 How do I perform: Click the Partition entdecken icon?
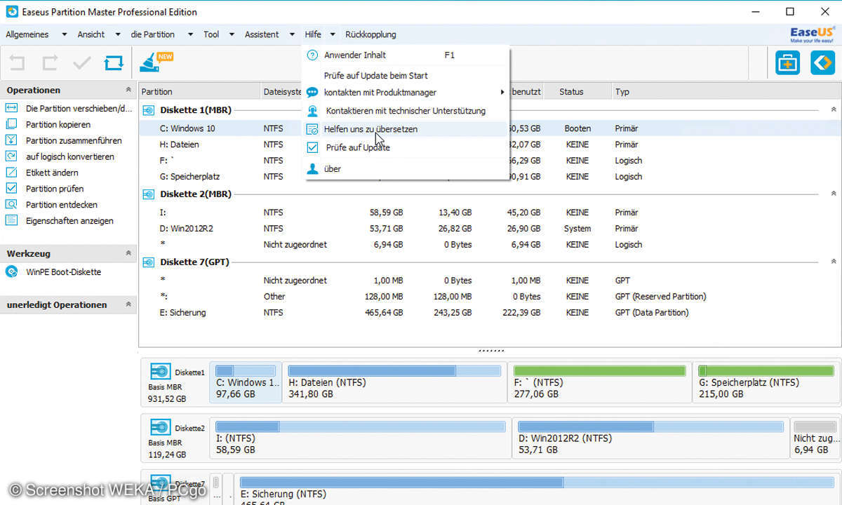pyautogui.click(x=11, y=204)
